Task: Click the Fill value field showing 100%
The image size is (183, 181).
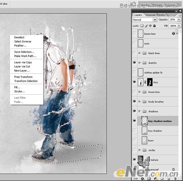Action: (173, 26)
